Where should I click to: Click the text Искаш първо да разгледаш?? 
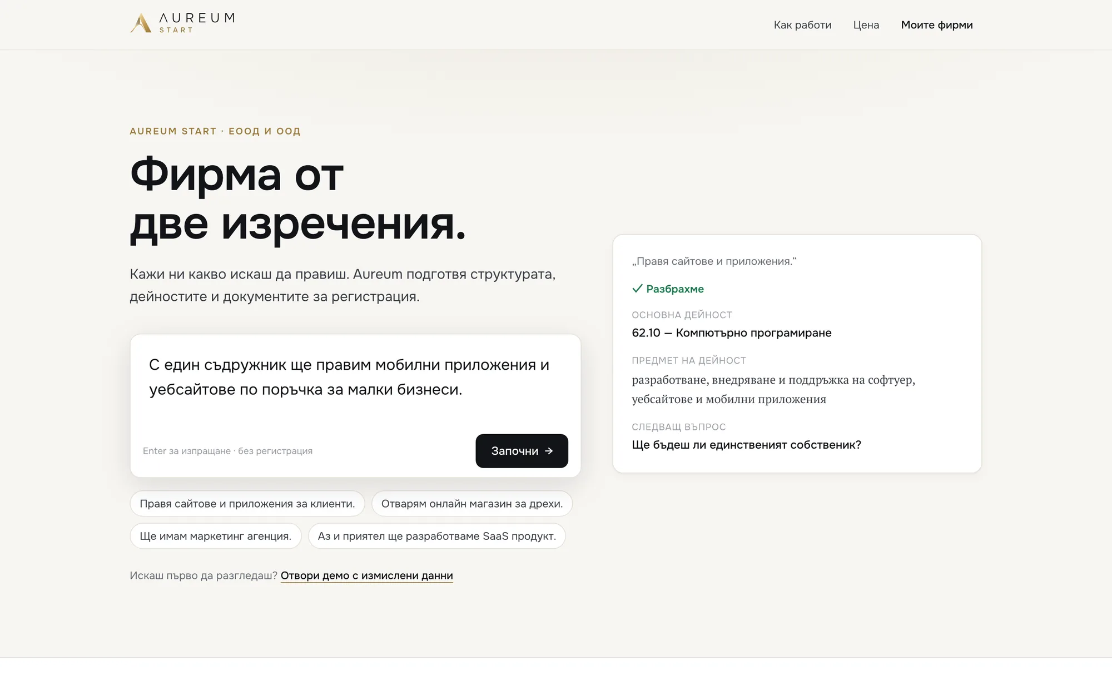(203, 575)
